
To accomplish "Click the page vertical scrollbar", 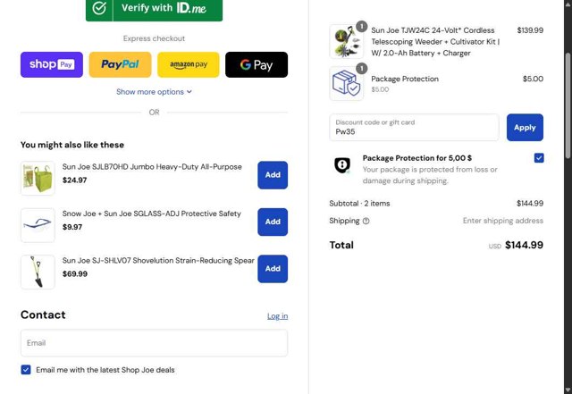I will pyautogui.click(x=568, y=105).
